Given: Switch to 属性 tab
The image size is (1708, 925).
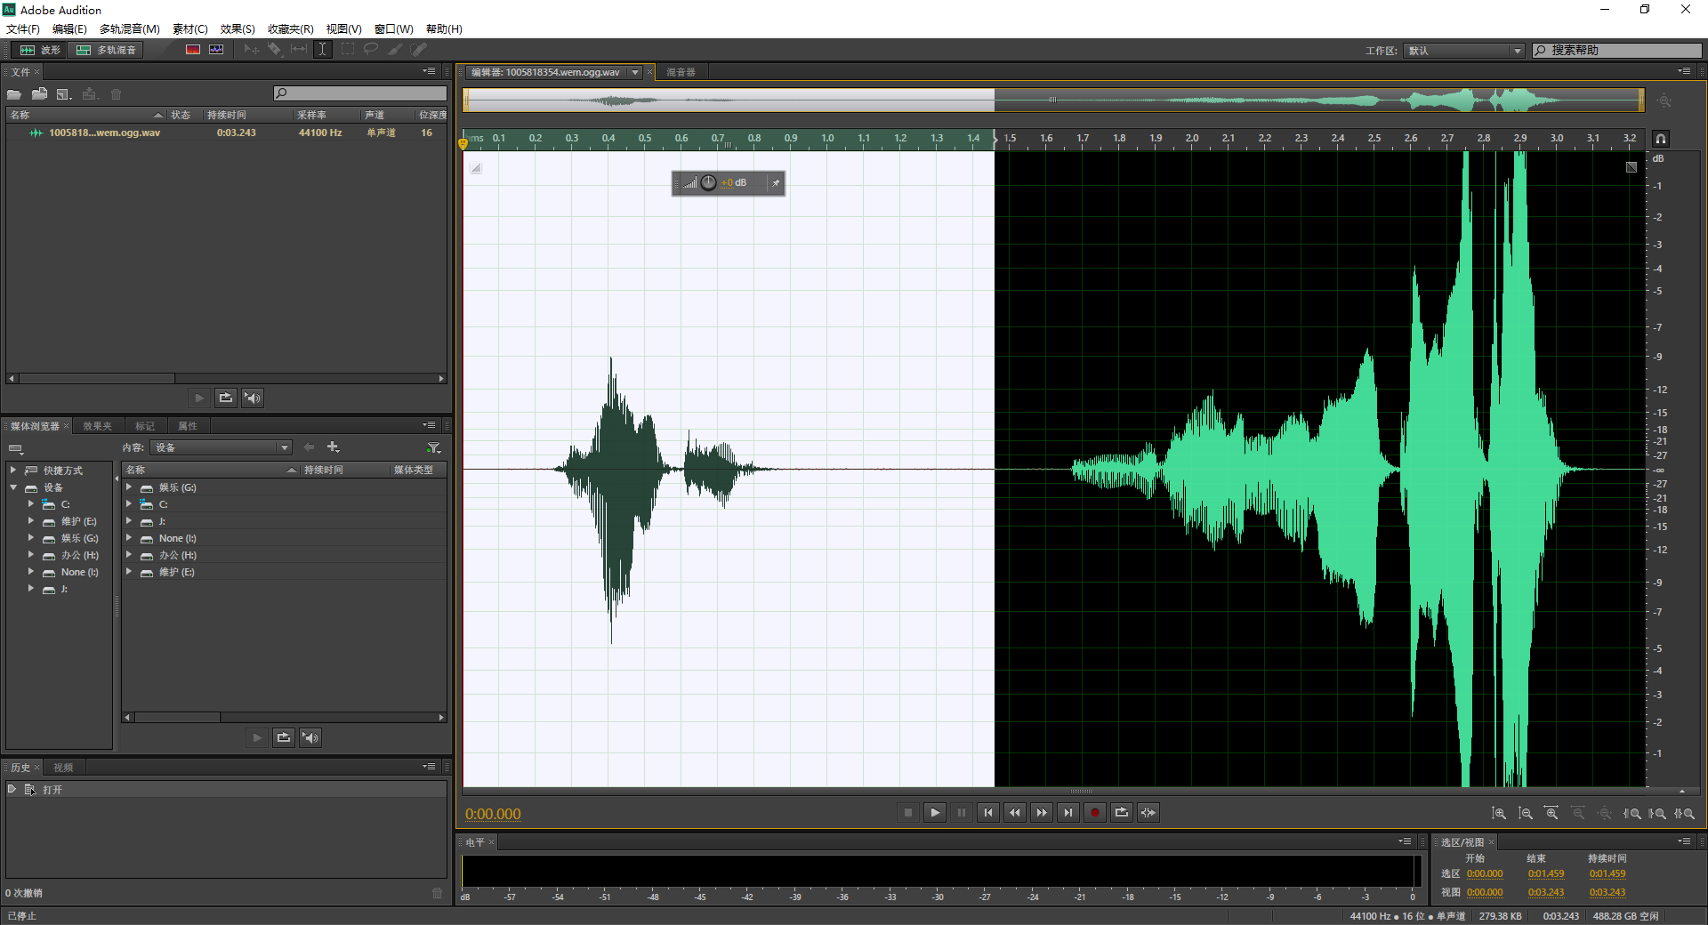Looking at the screenshot, I should pyautogui.click(x=188, y=426).
